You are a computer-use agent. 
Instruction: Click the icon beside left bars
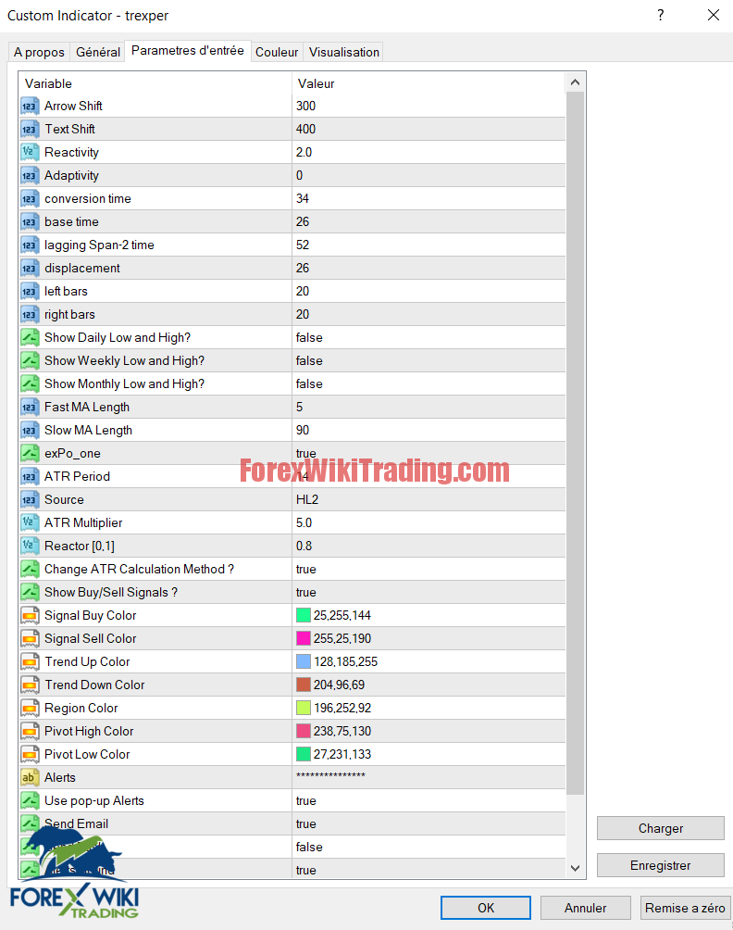tap(30, 291)
